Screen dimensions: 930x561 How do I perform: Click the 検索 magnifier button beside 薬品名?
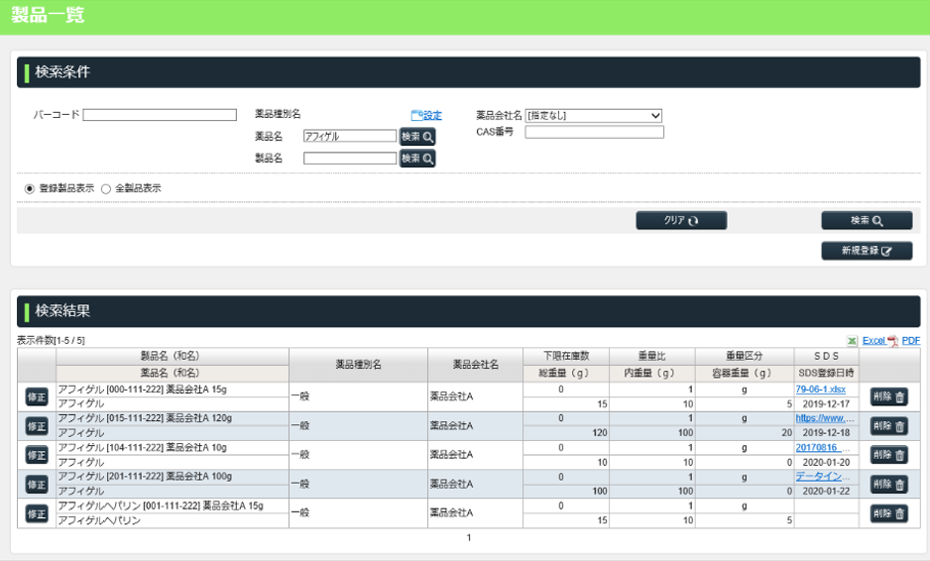pyautogui.click(x=417, y=137)
